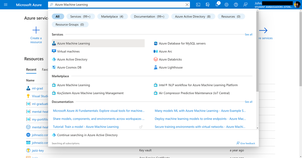The height and width of the screenshot is (158, 302).
Task: Click the external link icon beside Tutorial
Action: point(141,127)
